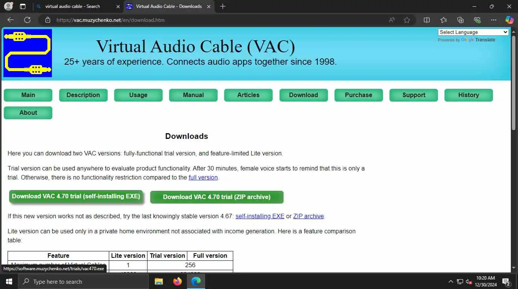Select the Virtual Audio Cable Downloads tab

pos(169,6)
